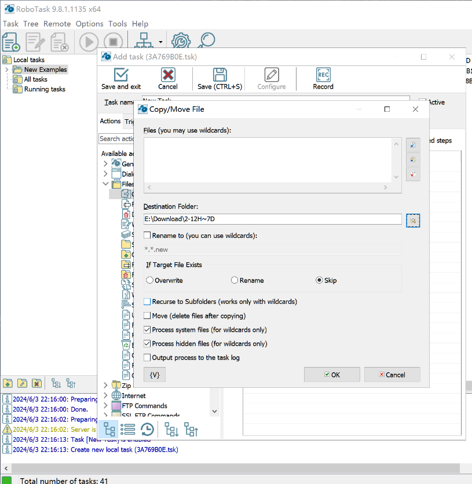This screenshot has height=484, width=472.
Task: Click the Save and exit icon
Action: point(121,75)
